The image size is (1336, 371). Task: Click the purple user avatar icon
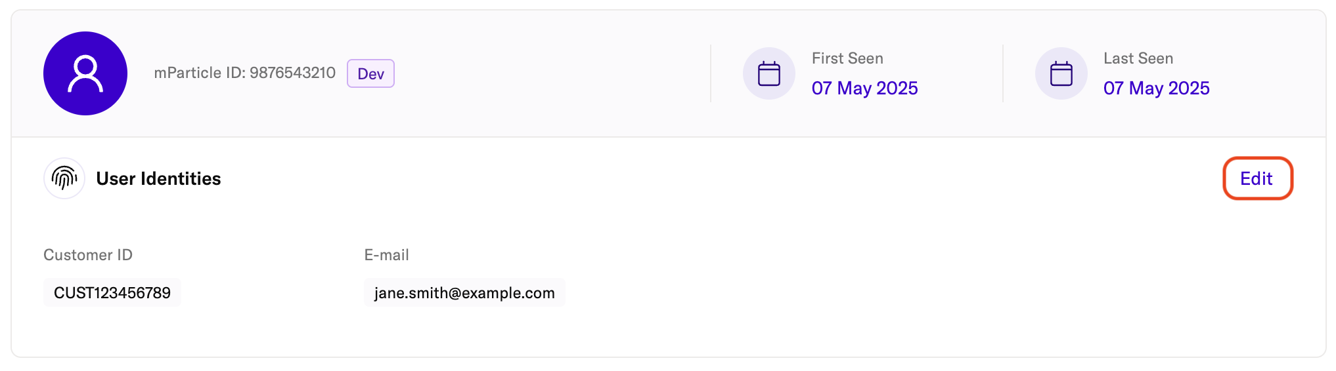pos(85,73)
